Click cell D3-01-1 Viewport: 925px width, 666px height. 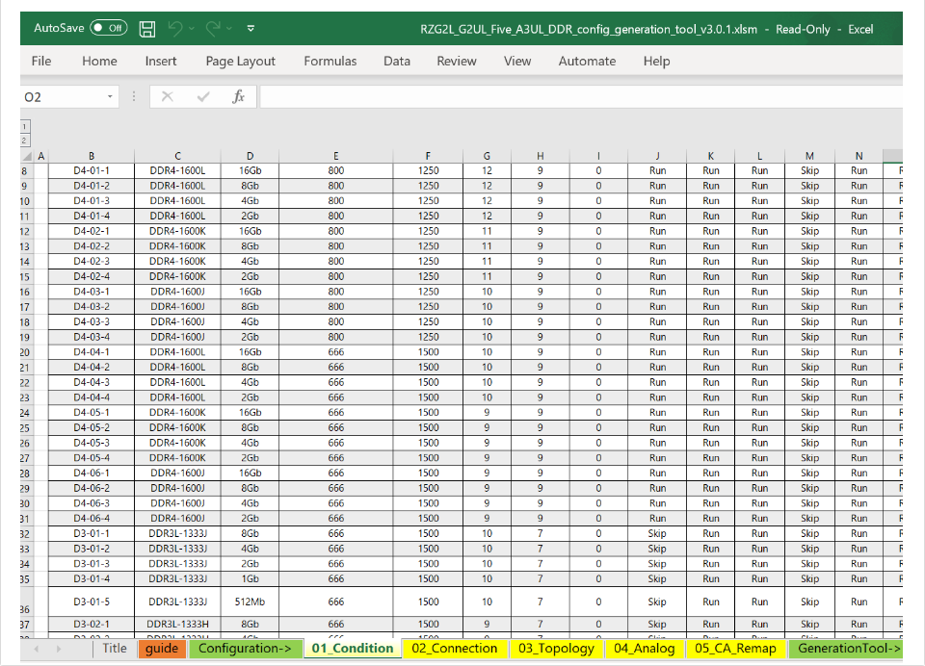click(92, 533)
